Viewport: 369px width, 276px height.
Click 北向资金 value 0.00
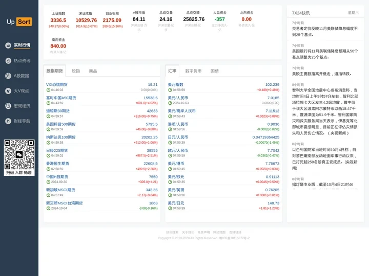coord(247,19)
